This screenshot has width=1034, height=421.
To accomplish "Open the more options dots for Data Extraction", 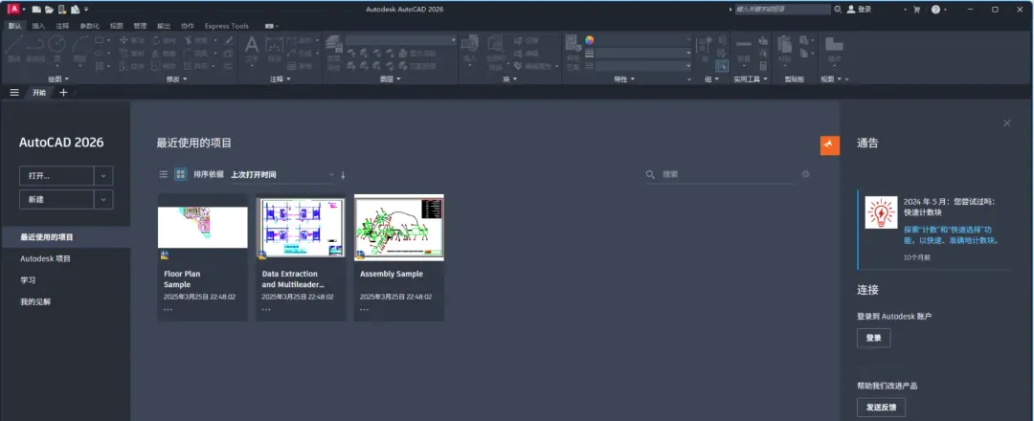I will [x=266, y=309].
